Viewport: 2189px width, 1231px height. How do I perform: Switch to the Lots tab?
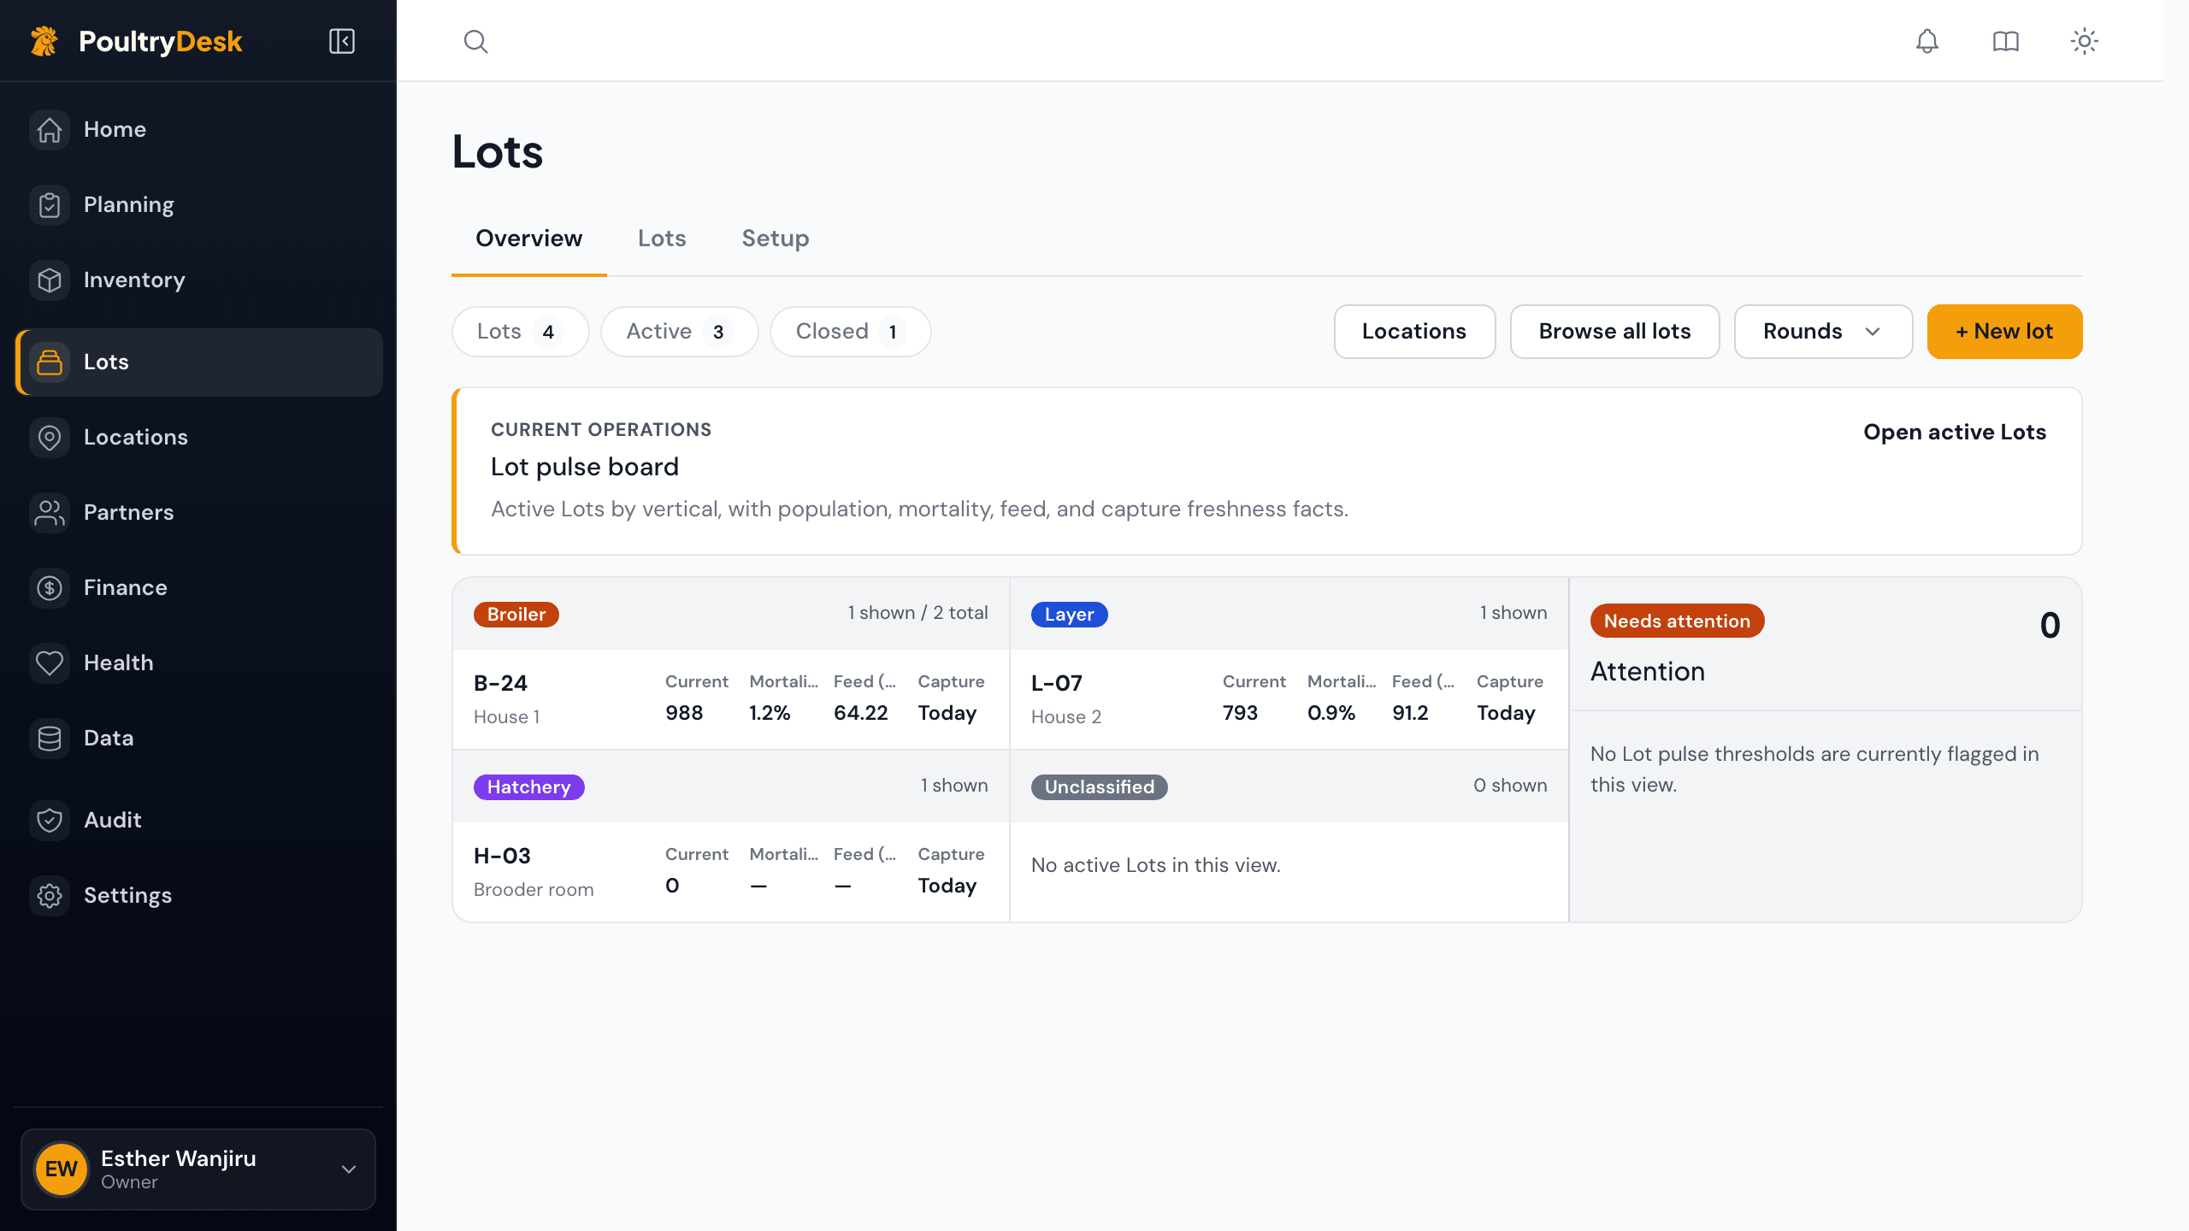(x=662, y=239)
